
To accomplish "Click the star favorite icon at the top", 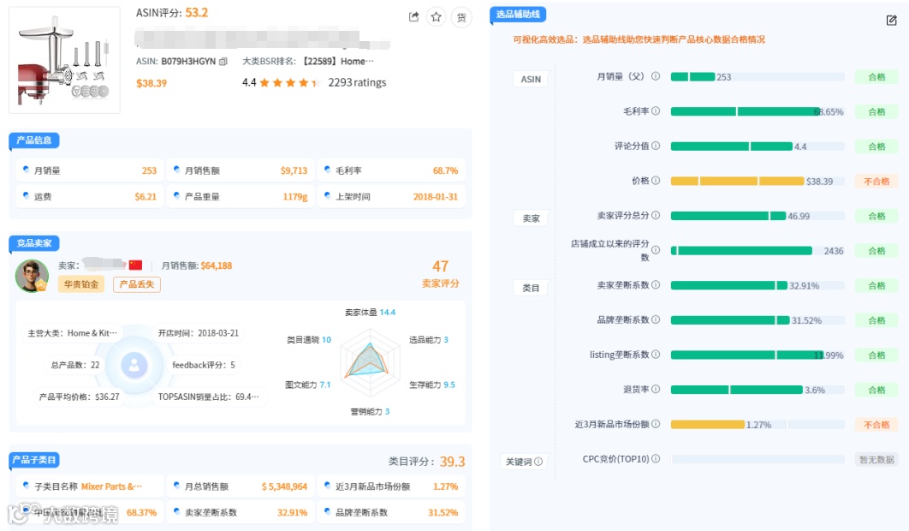I will (437, 16).
